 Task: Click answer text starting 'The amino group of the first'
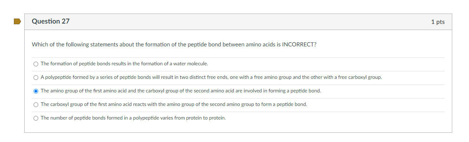pyautogui.click(x=181, y=91)
